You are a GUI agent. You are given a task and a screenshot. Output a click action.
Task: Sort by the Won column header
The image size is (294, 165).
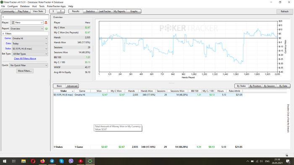pos(99,91)
